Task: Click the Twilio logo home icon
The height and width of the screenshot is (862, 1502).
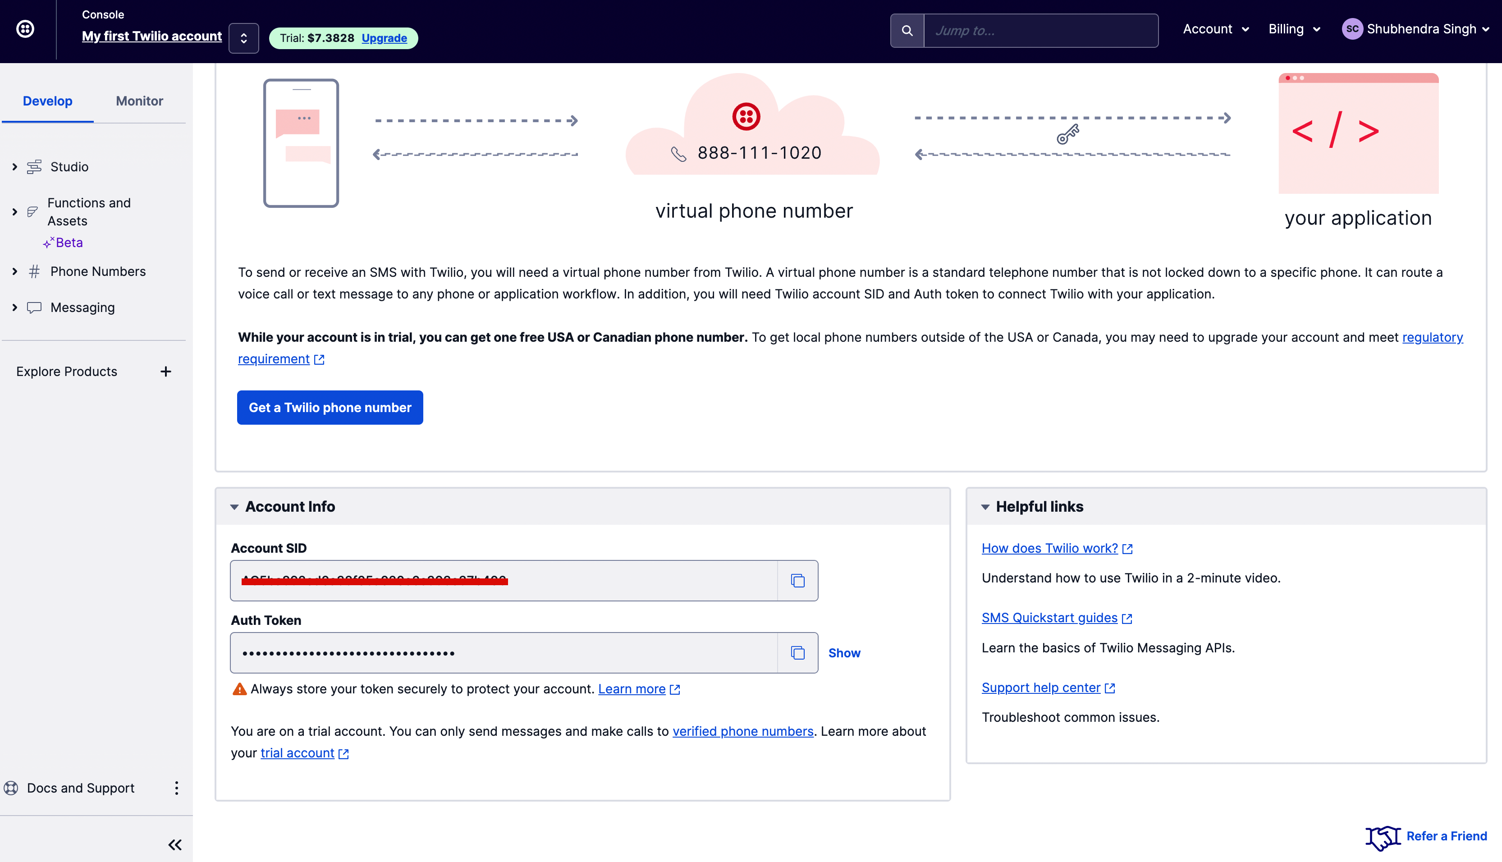Action: 25,28
